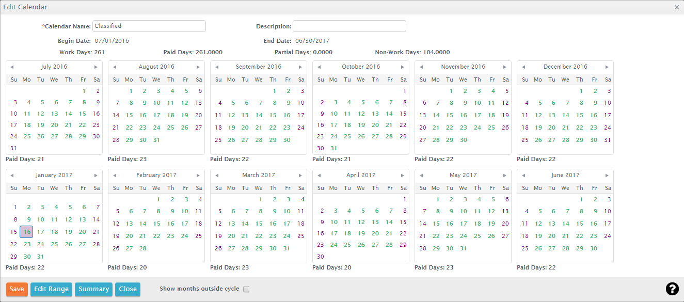Click previous arrow on August 2016 calendar
The image size is (684, 302).
click(x=114, y=67)
